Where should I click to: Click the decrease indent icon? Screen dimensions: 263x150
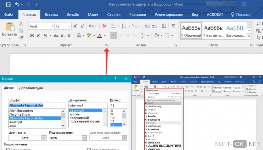[147, 26]
